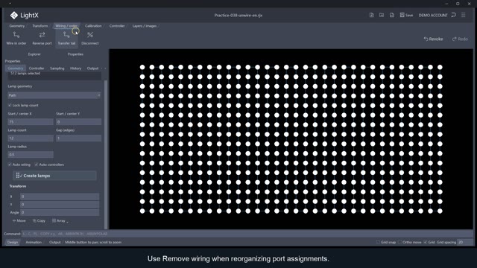The image size is (477, 268).
Task: Click the LightX logo
Action: click(24, 15)
